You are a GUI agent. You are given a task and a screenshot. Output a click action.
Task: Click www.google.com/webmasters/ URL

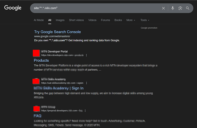coord(52,36)
